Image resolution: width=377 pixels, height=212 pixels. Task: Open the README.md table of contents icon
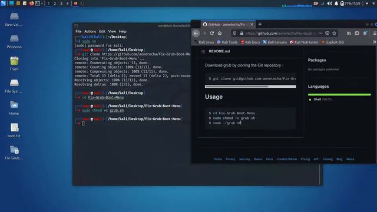pos(203,51)
